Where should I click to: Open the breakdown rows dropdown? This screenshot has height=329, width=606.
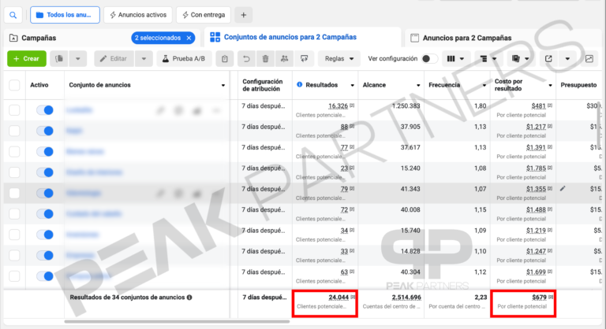[x=488, y=58]
